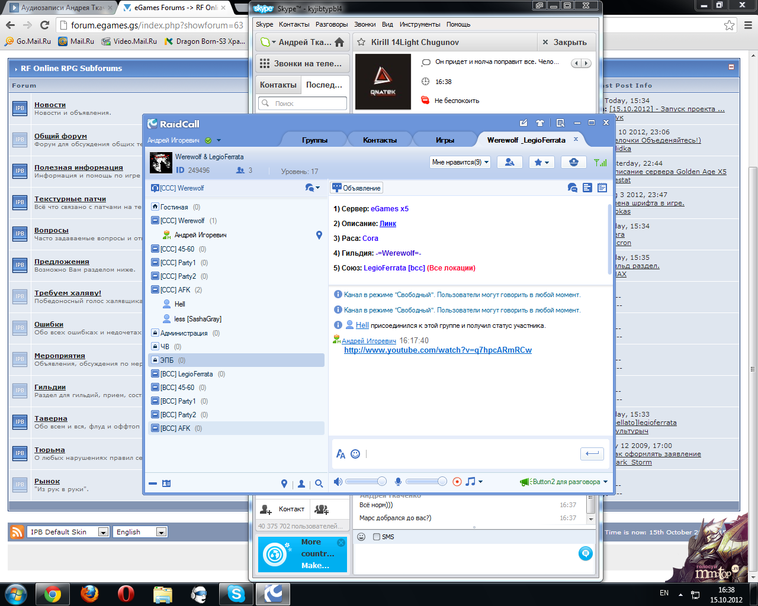
Task: Adjust the RaidCall speaker volume slider
Action: click(x=365, y=482)
